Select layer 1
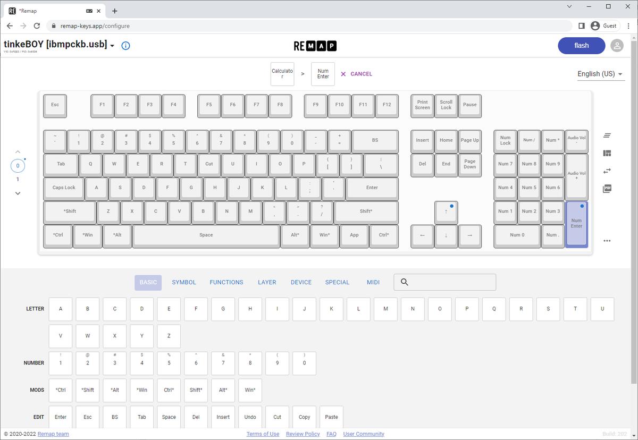The height and width of the screenshot is (440, 638). (18, 180)
